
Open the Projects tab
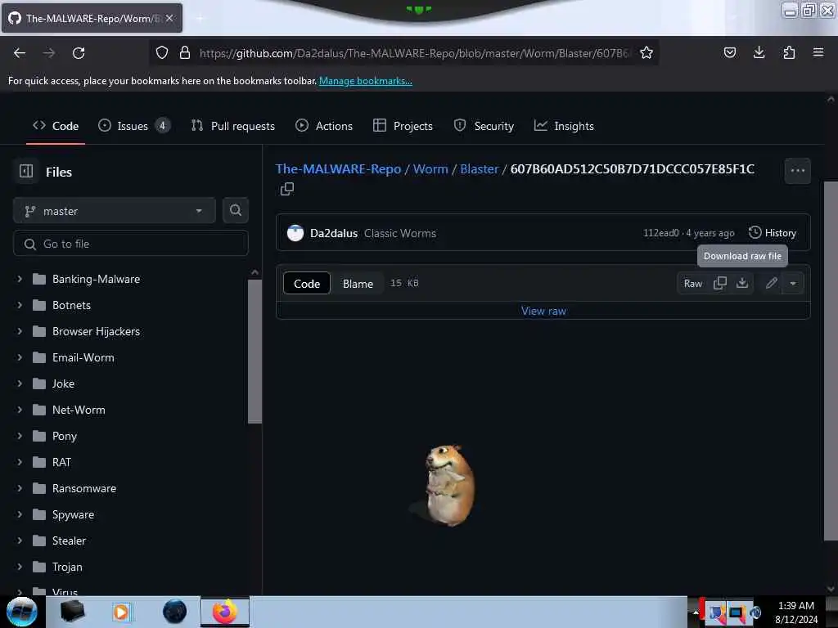point(403,126)
